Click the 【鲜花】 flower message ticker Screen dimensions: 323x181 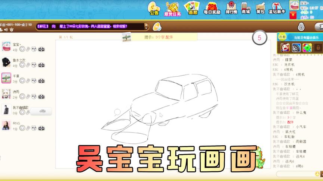pyautogui.click(x=90, y=26)
